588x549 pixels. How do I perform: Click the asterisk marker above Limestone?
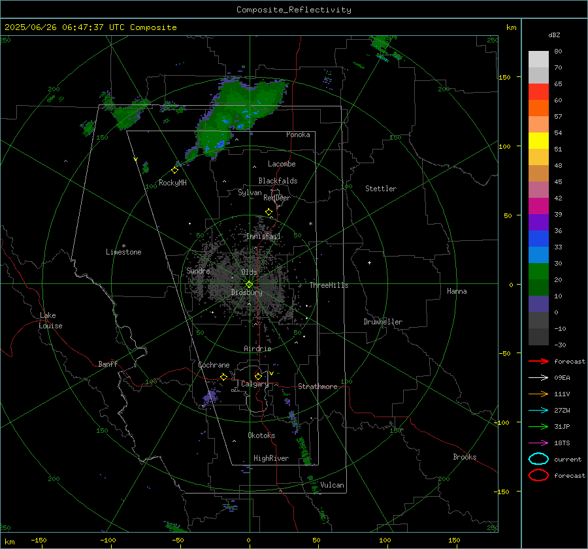click(x=123, y=246)
